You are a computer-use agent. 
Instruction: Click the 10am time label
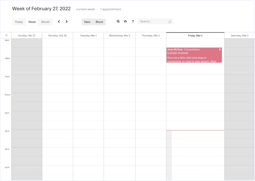[x=8, y=58]
